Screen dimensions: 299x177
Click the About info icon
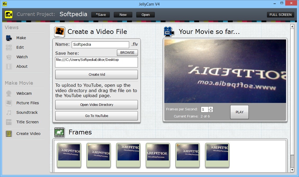[9, 66]
